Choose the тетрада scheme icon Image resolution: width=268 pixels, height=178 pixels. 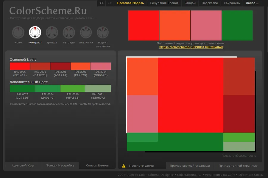69,32
